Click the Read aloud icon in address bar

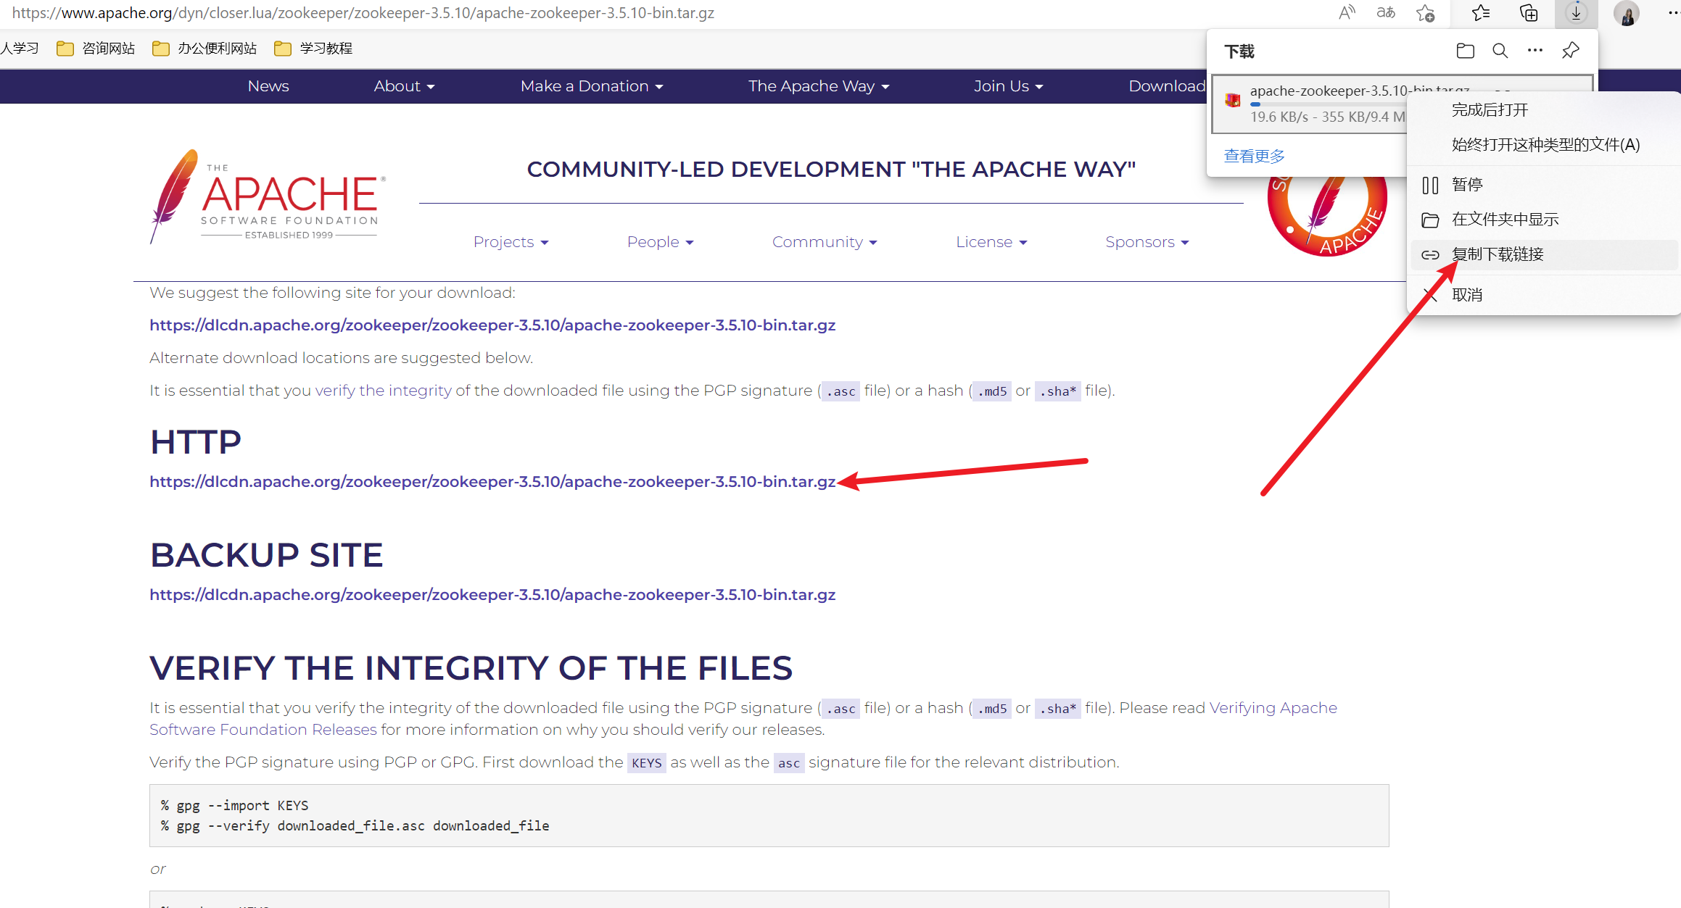1347,13
